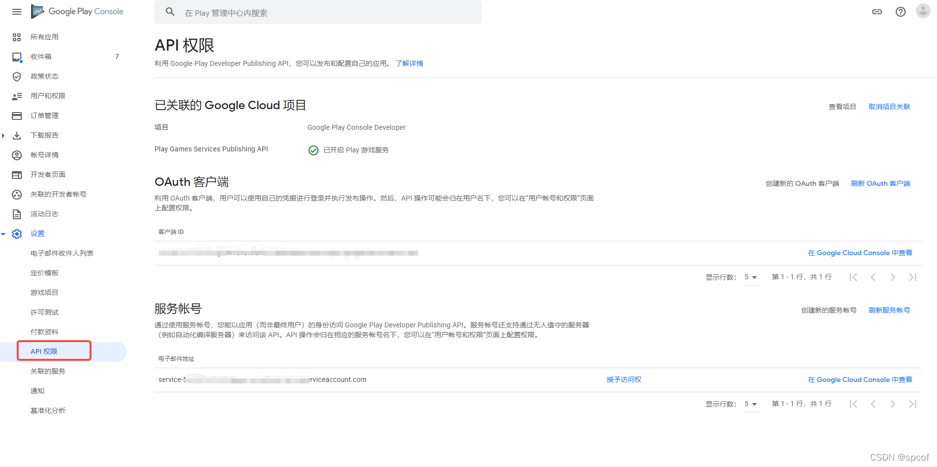This screenshot has width=937, height=467.
Task: Open 帐号详情 in the sidebar
Action: 44,155
